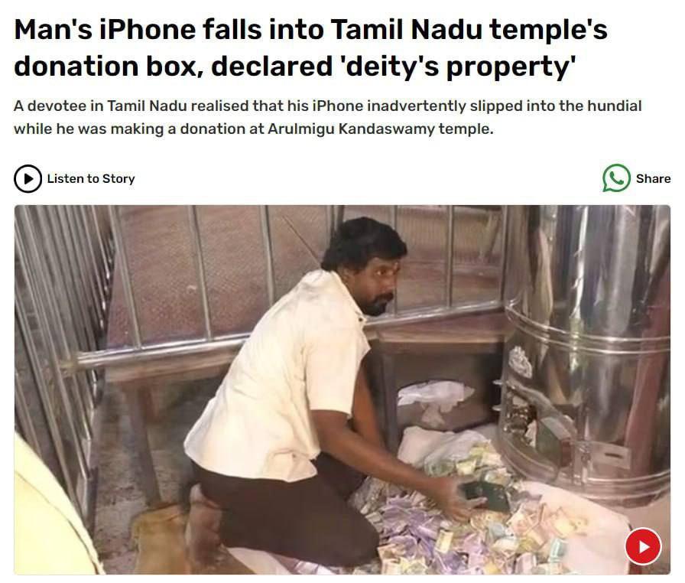Viewport: 685px width, 583px height.
Task: Click the green WhatsApp share icon
Action: click(616, 178)
